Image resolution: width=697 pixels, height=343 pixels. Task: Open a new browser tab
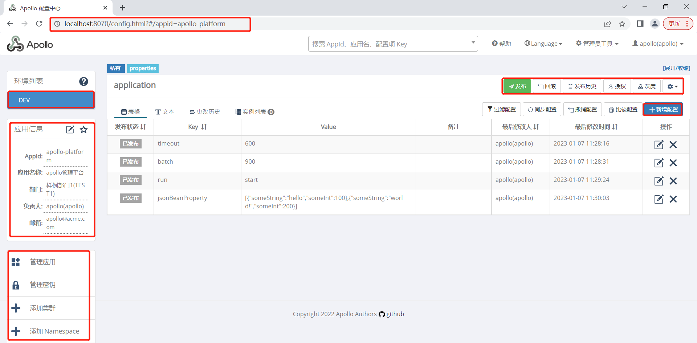[122, 8]
